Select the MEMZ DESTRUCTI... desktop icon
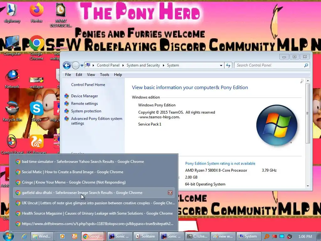Image resolution: width=321 pixels, height=241 pixels. (x=61, y=14)
